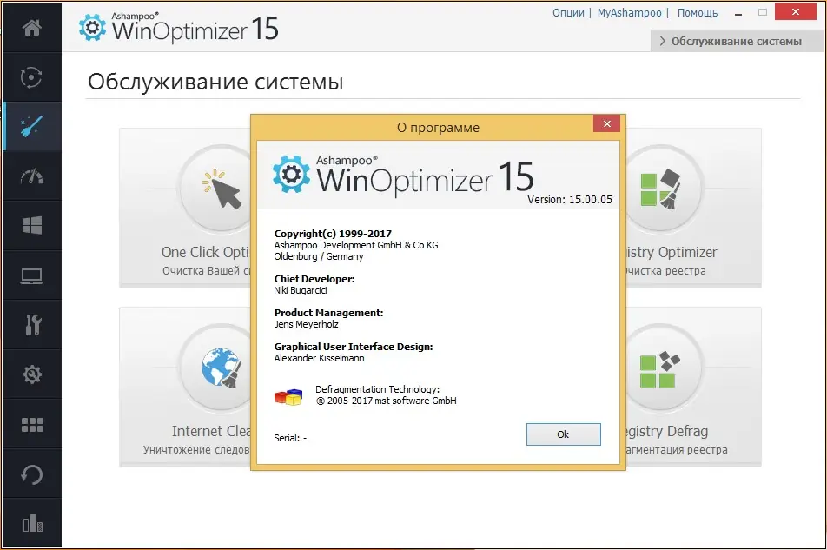Click the colored blocks defragmentation icon

[x=288, y=396]
